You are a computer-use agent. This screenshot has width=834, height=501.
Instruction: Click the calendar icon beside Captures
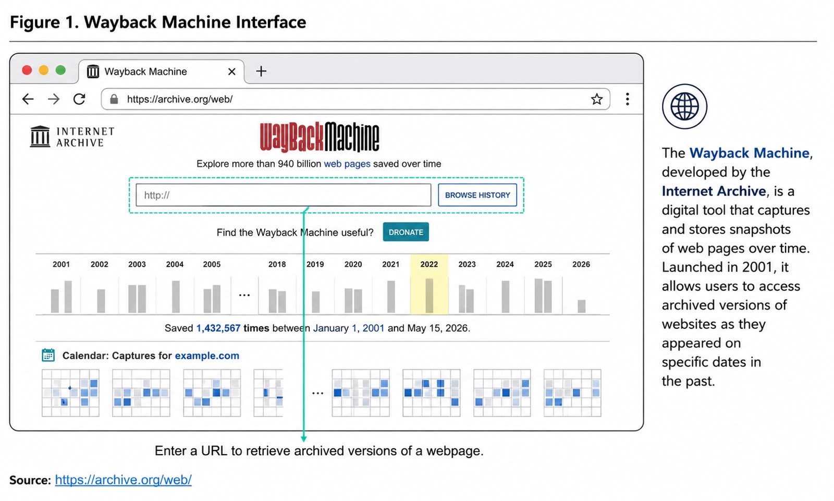click(48, 355)
